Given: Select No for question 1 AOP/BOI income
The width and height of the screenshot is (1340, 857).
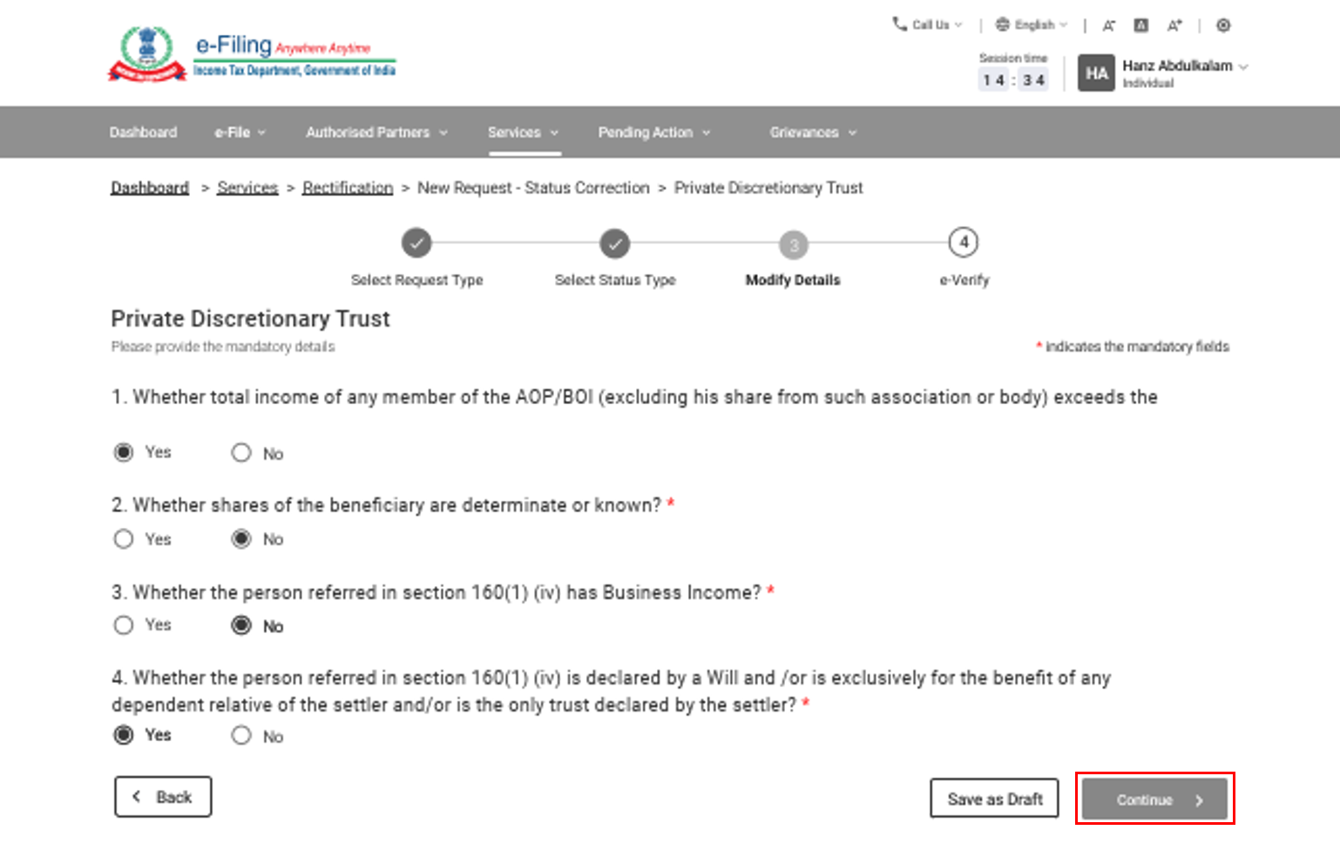Looking at the screenshot, I should click(241, 453).
